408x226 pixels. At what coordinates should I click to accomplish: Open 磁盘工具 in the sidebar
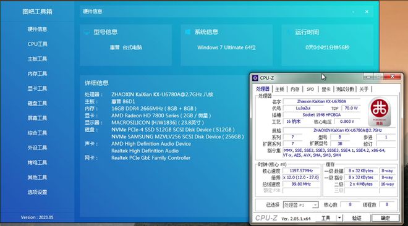point(37,103)
